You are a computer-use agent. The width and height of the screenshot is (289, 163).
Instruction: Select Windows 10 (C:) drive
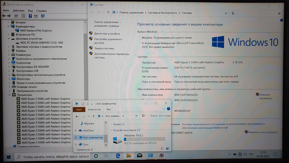[139, 139]
